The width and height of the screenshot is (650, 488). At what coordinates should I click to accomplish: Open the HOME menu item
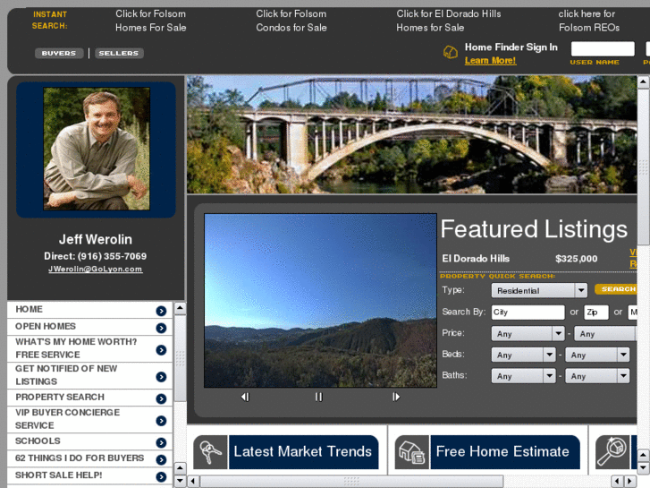(x=89, y=310)
